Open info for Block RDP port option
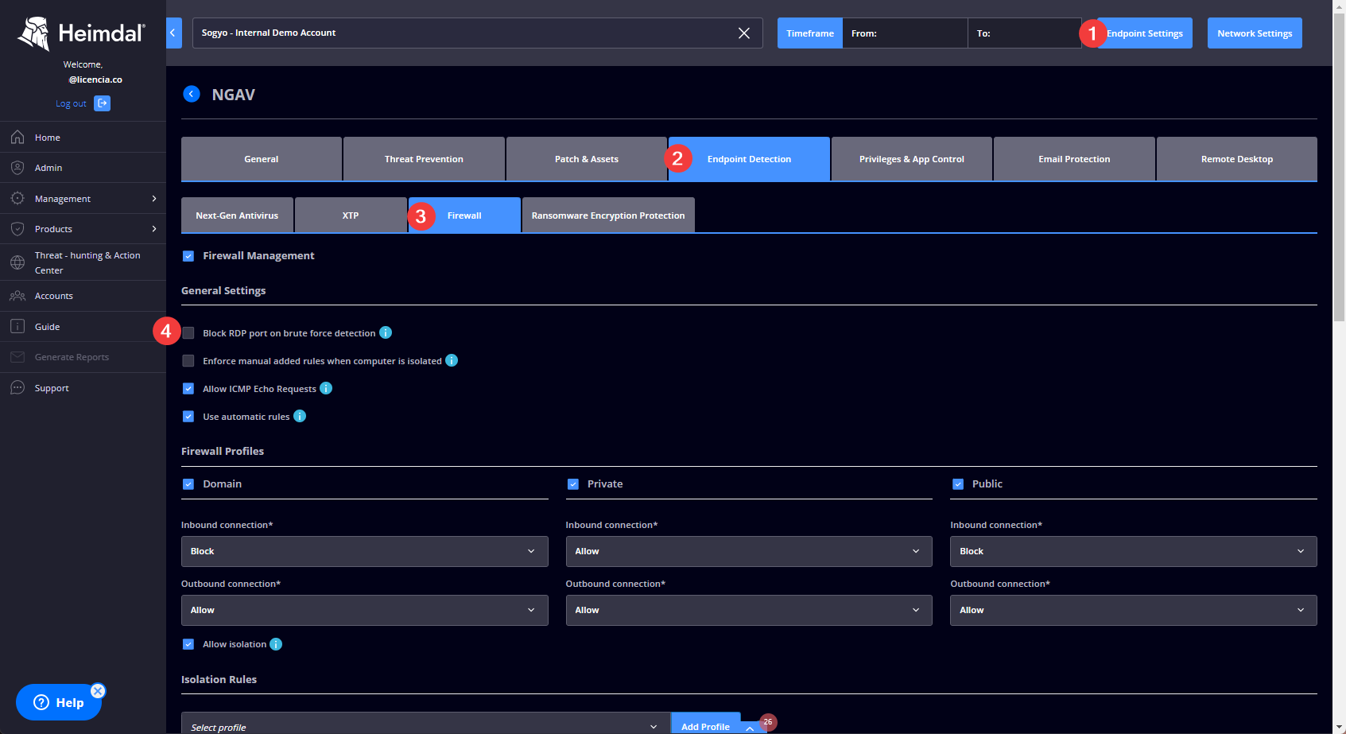Image resolution: width=1346 pixels, height=734 pixels. [386, 332]
